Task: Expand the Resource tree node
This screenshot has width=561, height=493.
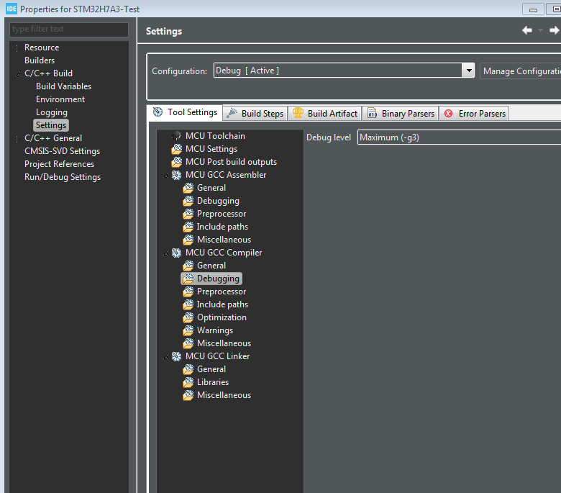Action: tap(17, 48)
